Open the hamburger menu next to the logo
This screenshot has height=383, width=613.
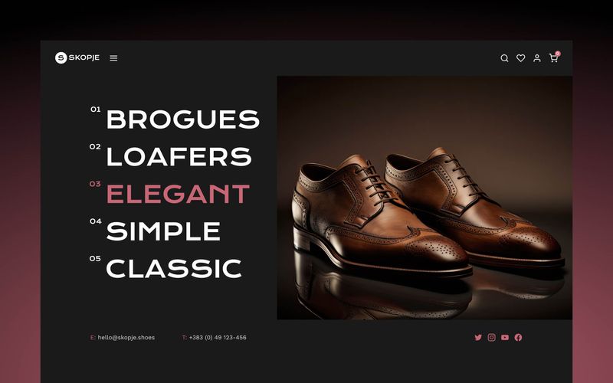(113, 58)
